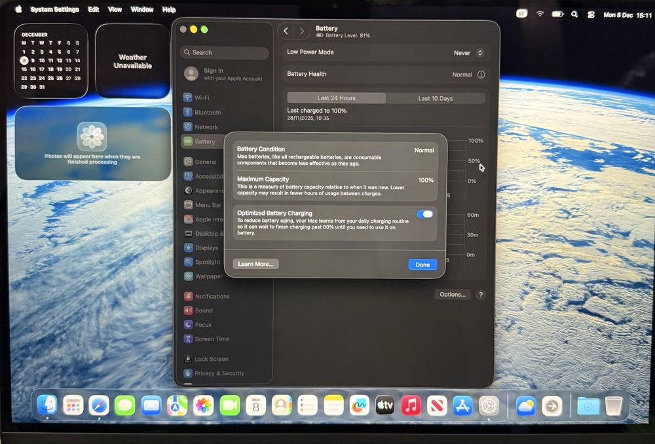655x444 pixels.
Task: Open the Window menu
Action: [142, 9]
